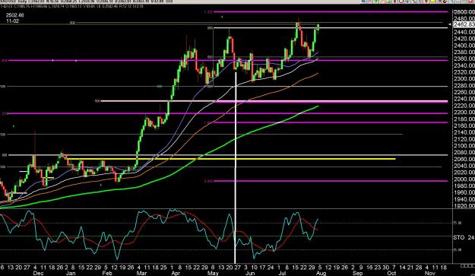Click the second black-background data header line

71,6
